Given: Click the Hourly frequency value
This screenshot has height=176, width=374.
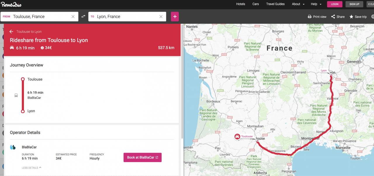Looking at the screenshot, I should coord(95,159).
